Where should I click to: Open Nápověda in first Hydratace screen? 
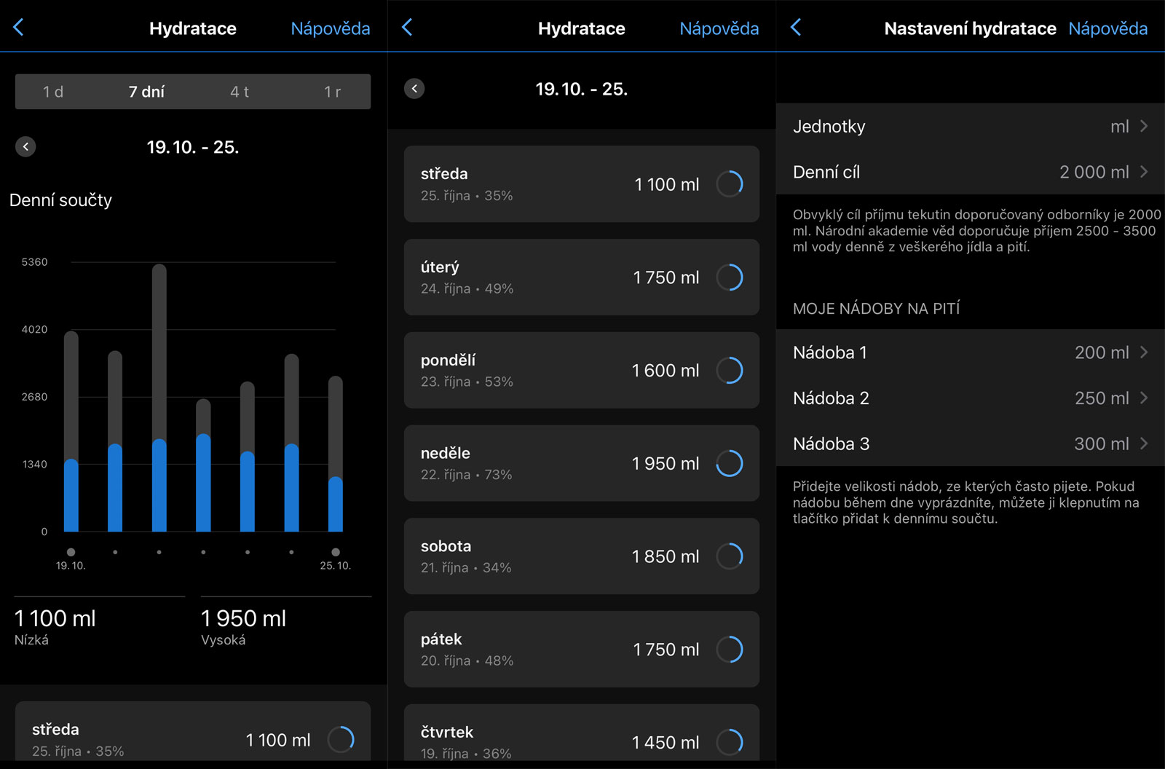[331, 28]
